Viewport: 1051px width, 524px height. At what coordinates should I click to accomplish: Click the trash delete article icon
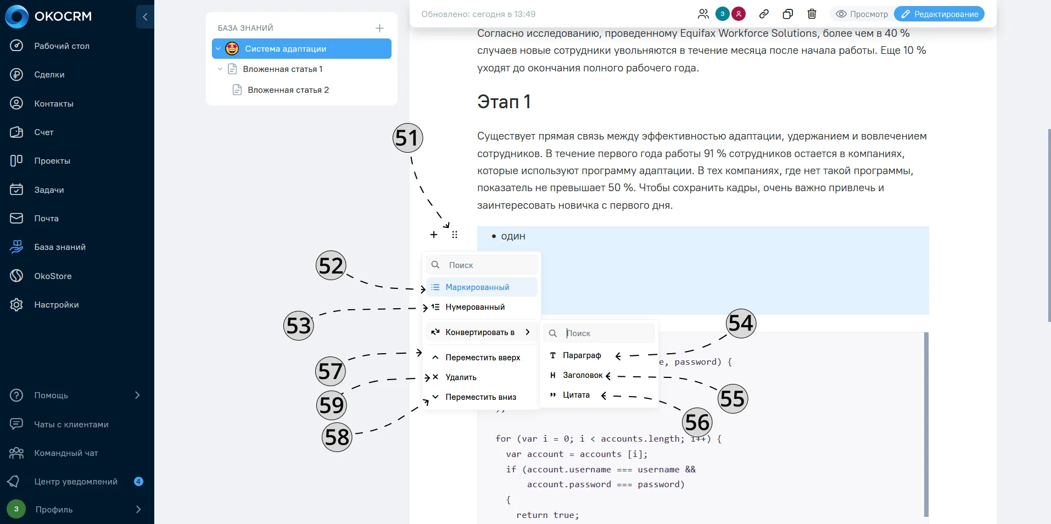(812, 14)
